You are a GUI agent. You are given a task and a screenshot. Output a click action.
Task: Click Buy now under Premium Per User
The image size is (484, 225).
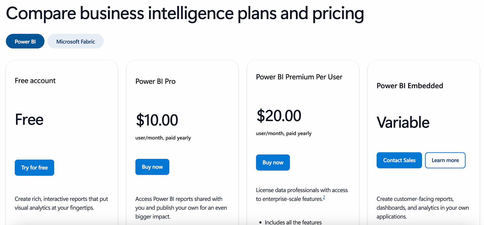pos(273,162)
